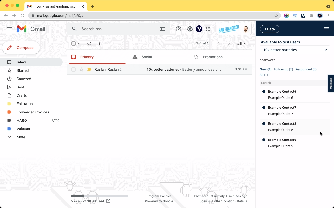Click the vertical Valosan side tab
Image resolution: width=334 pixels, height=208 pixels.
[331, 83]
